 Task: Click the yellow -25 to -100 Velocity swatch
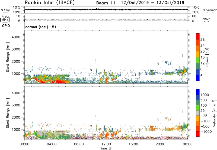tap(198, 118)
